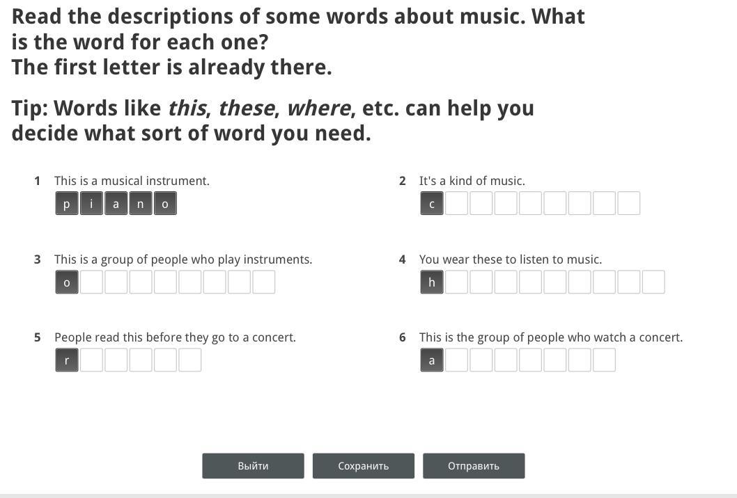737x498 pixels.
Task: Select second letter box of question 3
Action: [91, 282]
